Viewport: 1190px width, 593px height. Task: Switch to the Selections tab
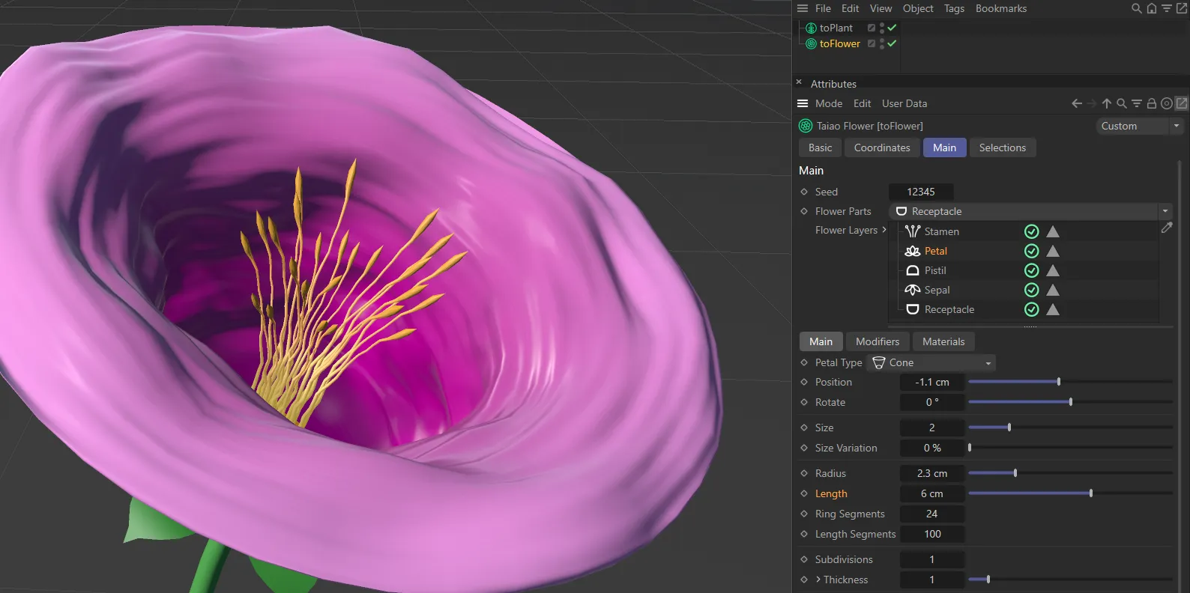(1003, 148)
